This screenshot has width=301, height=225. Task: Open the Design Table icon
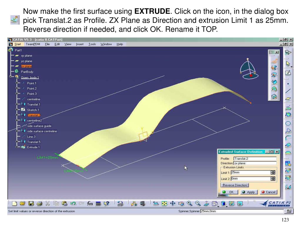(x=98, y=204)
